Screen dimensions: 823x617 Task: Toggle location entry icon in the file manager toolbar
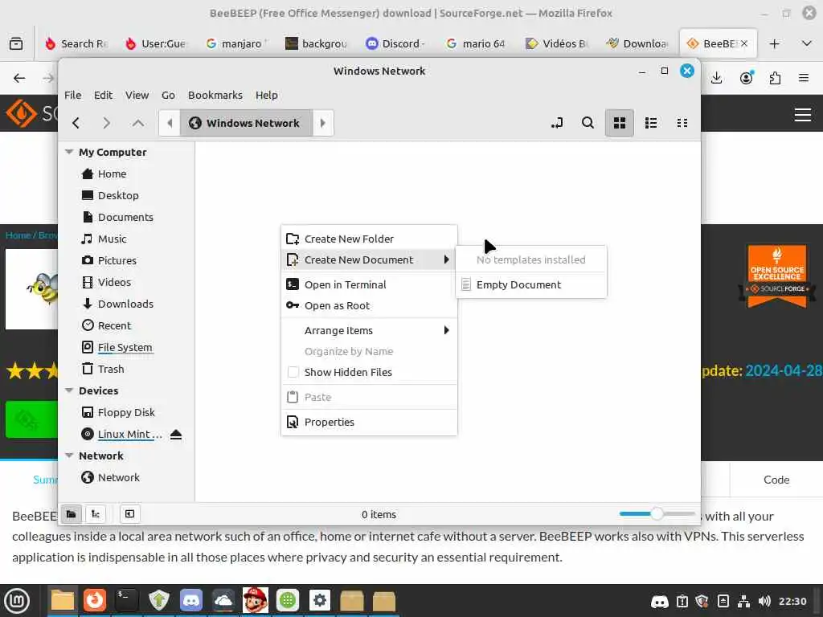click(557, 123)
